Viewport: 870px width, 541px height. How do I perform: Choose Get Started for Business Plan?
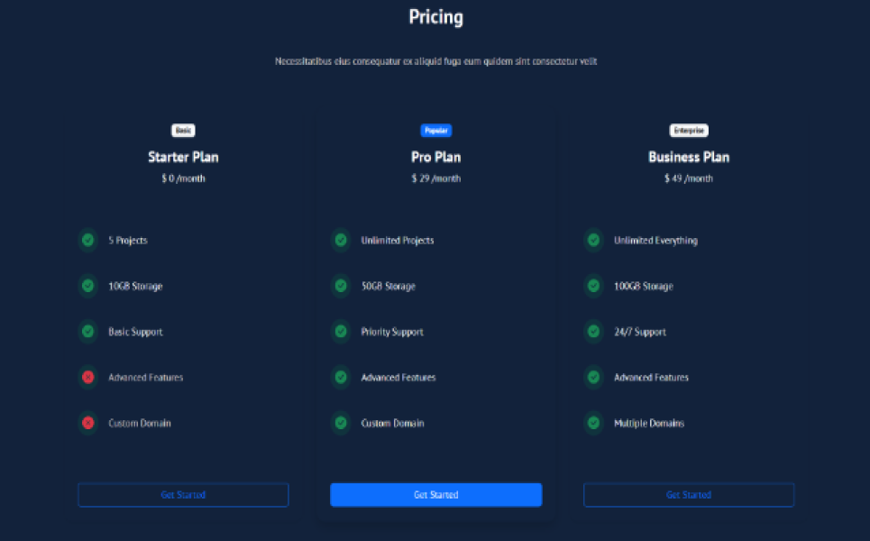click(689, 495)
